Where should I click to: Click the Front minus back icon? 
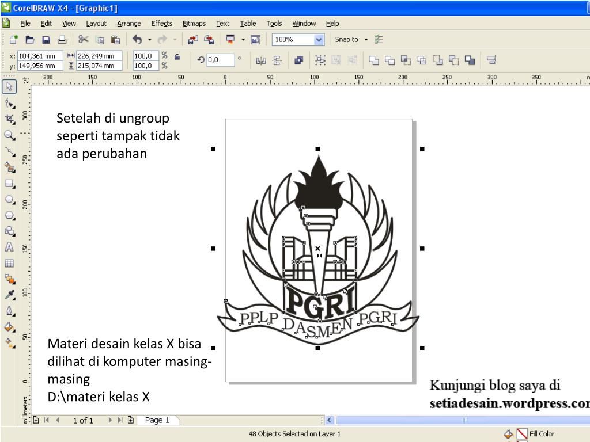pos(438,60)
